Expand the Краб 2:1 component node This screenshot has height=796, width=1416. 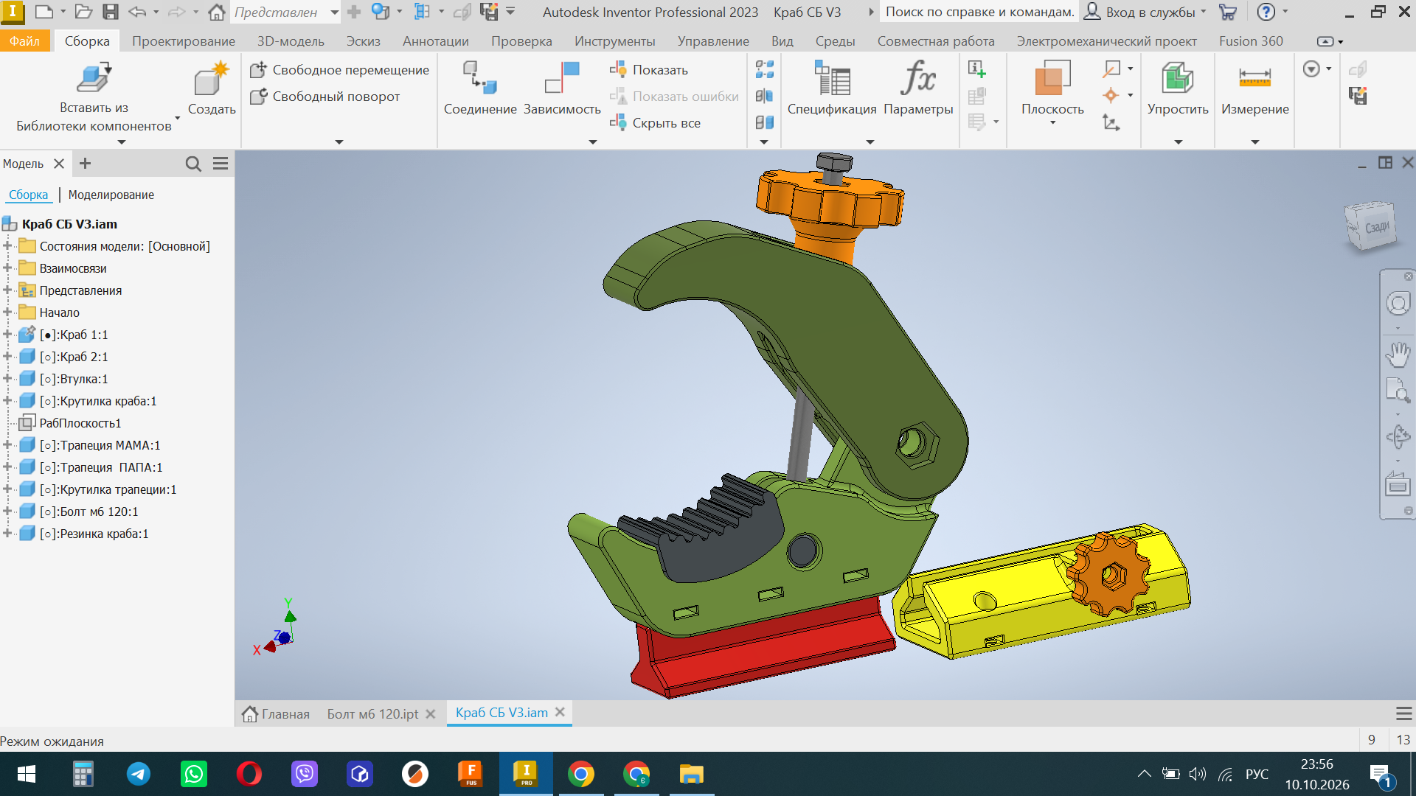tap(7, 357)
